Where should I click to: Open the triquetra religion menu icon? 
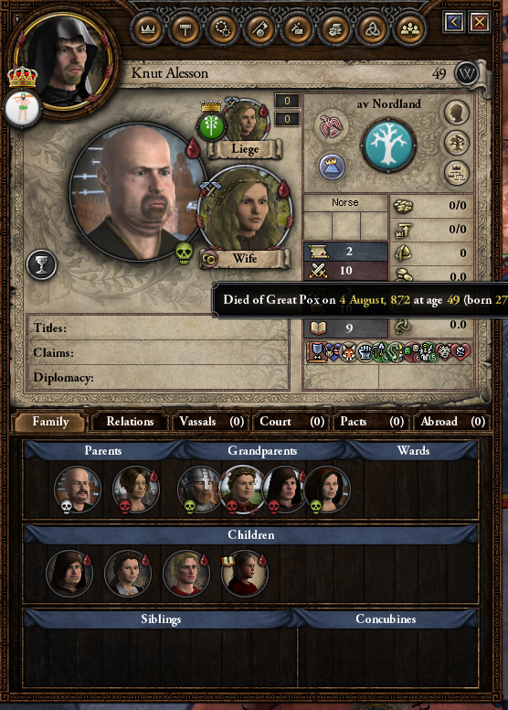pyautogui.click(x=373, y=29)
